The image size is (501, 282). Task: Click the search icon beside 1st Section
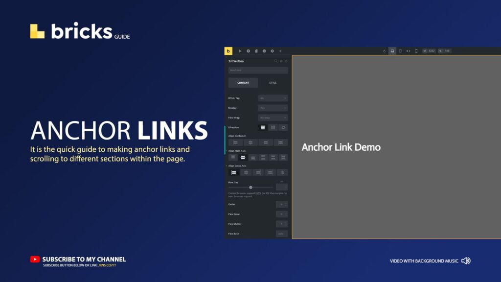click(x=276, y=61)
